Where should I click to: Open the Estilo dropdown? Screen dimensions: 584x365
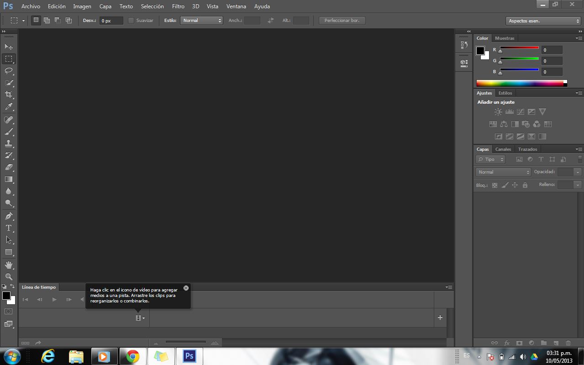[x=201, y=21]
